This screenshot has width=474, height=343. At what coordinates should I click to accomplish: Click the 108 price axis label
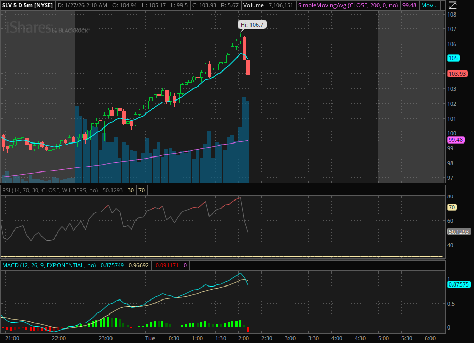point(452,15)
